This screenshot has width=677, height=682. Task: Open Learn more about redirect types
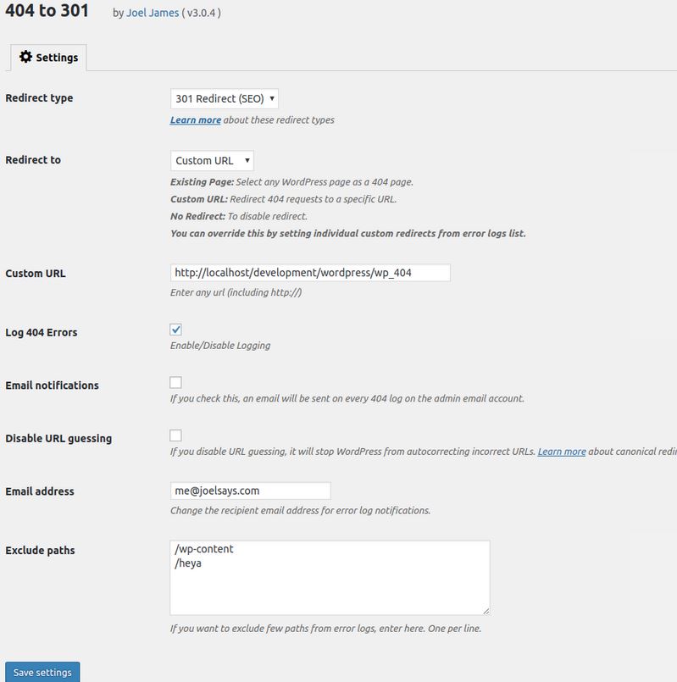pos(196,120)
